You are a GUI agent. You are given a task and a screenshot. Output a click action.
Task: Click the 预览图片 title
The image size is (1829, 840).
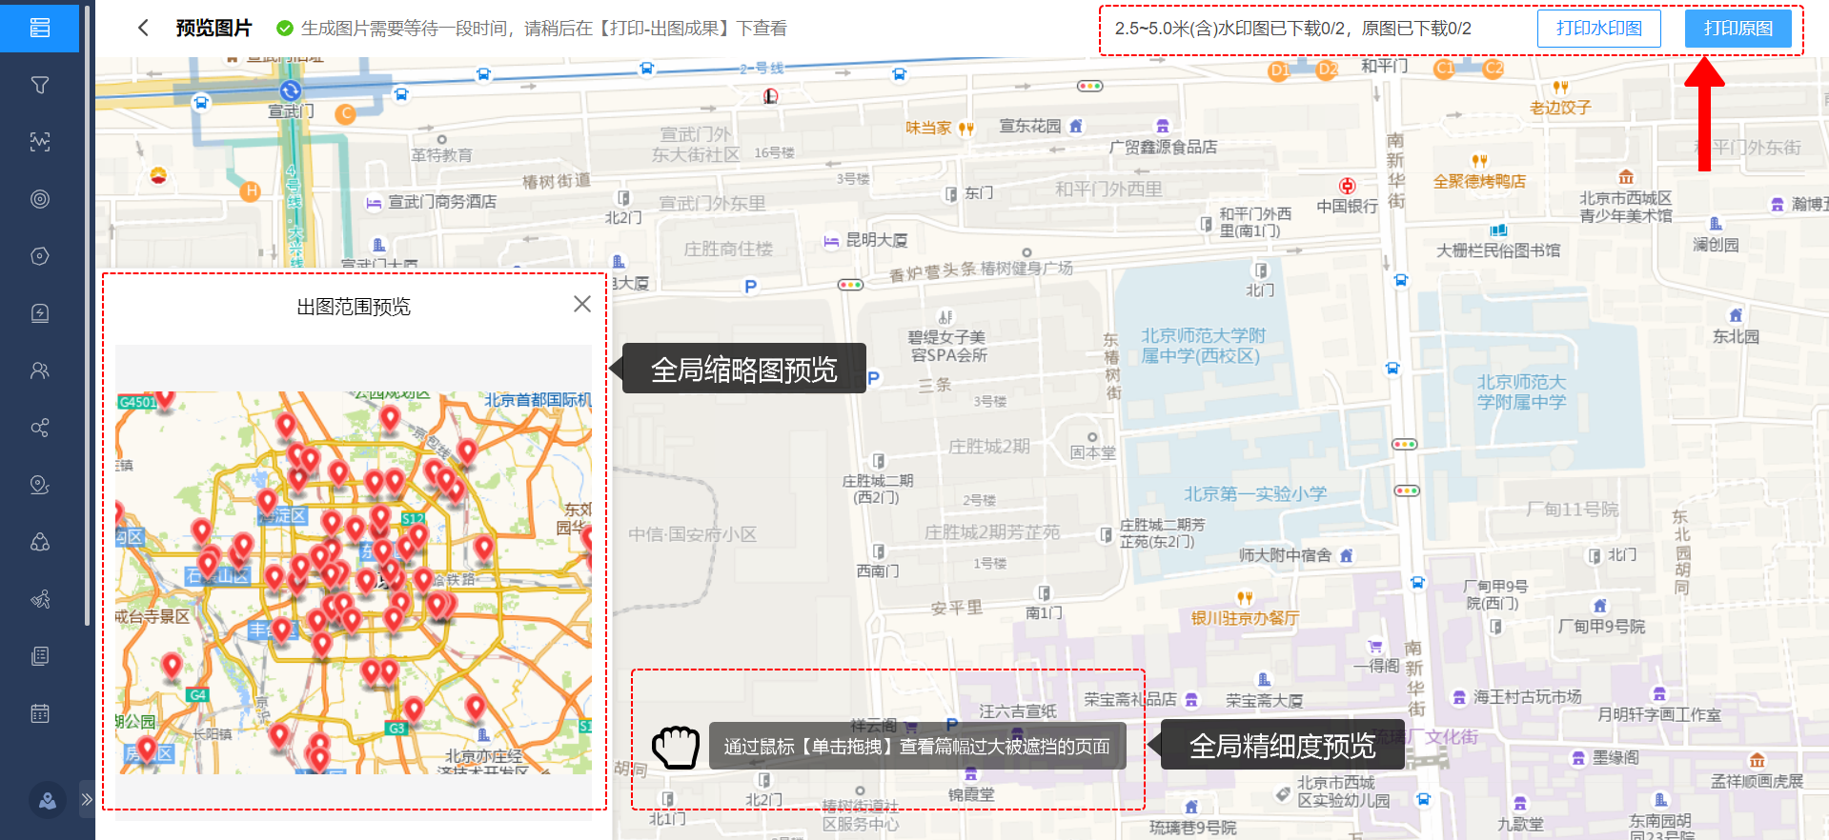(x=213, y=29)
